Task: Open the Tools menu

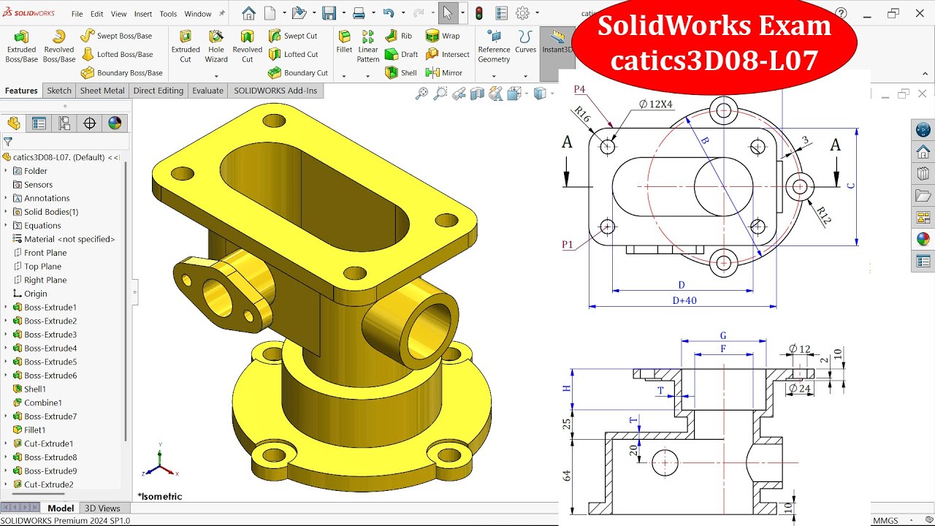Action: [x=168, y=14]
